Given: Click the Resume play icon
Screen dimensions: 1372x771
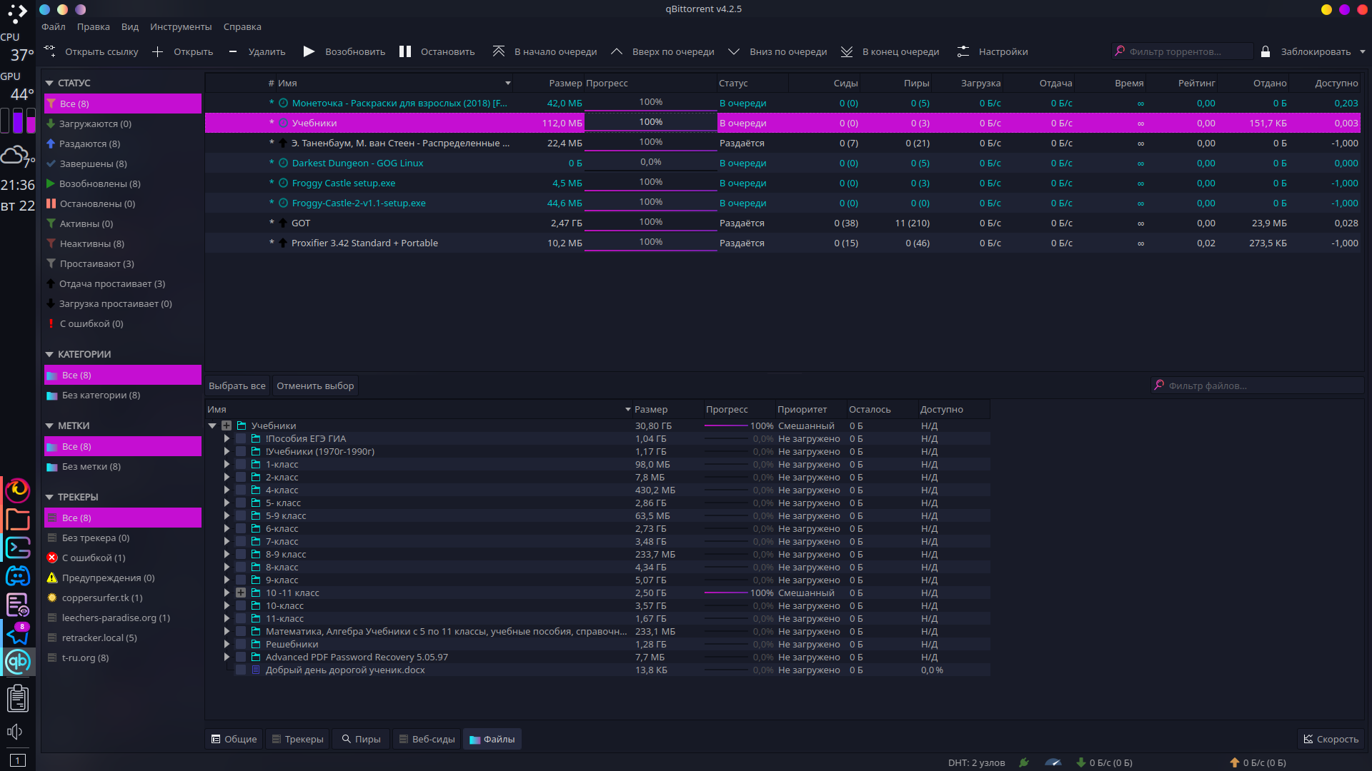Looking at the screenshot, I should 309,51.
